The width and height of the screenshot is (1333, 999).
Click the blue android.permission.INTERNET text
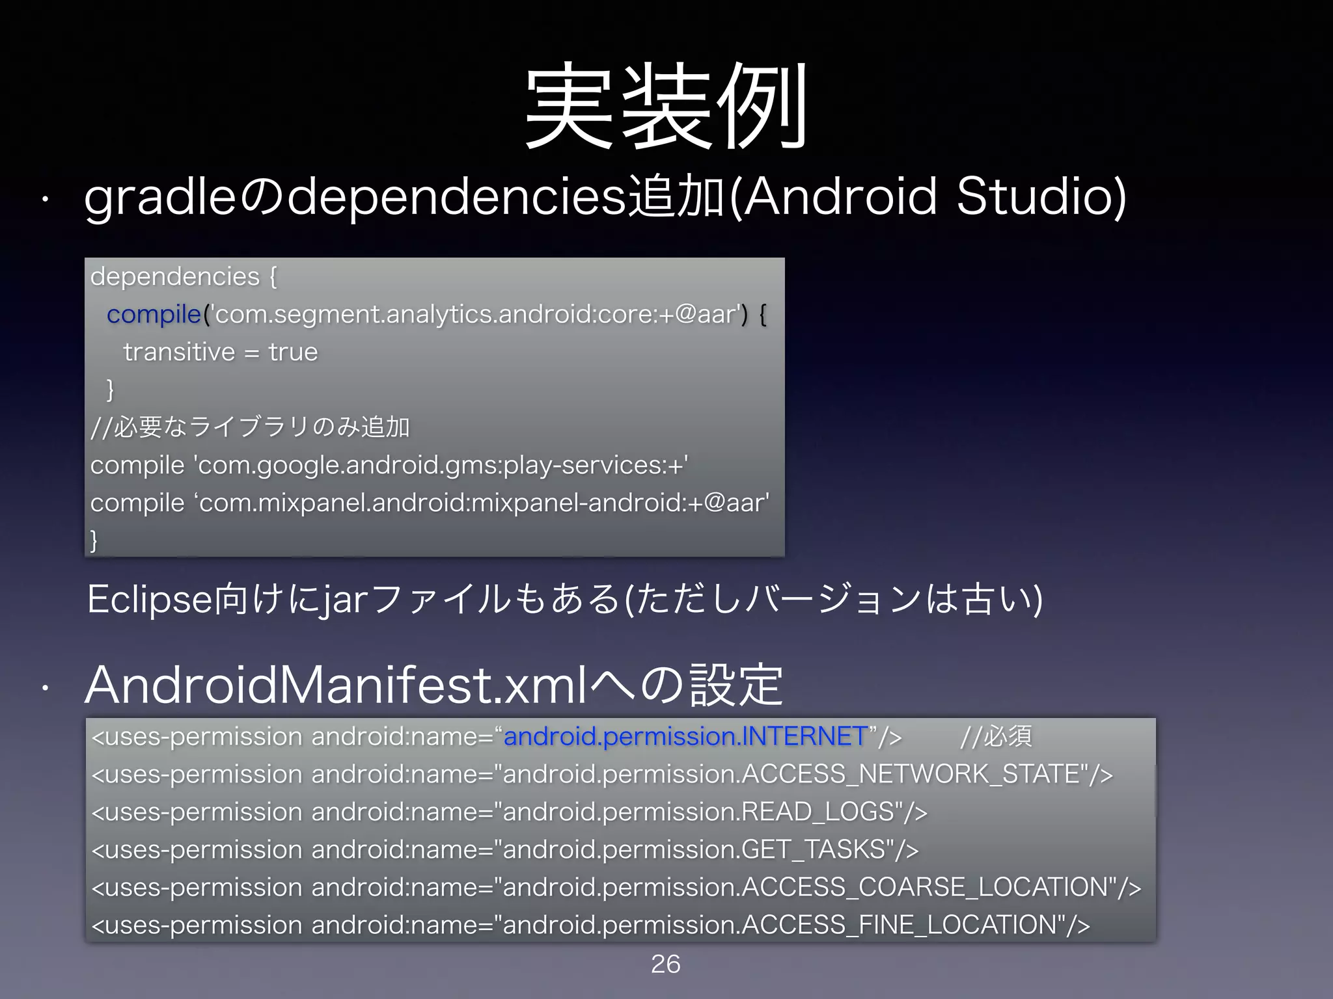[686, 736]
